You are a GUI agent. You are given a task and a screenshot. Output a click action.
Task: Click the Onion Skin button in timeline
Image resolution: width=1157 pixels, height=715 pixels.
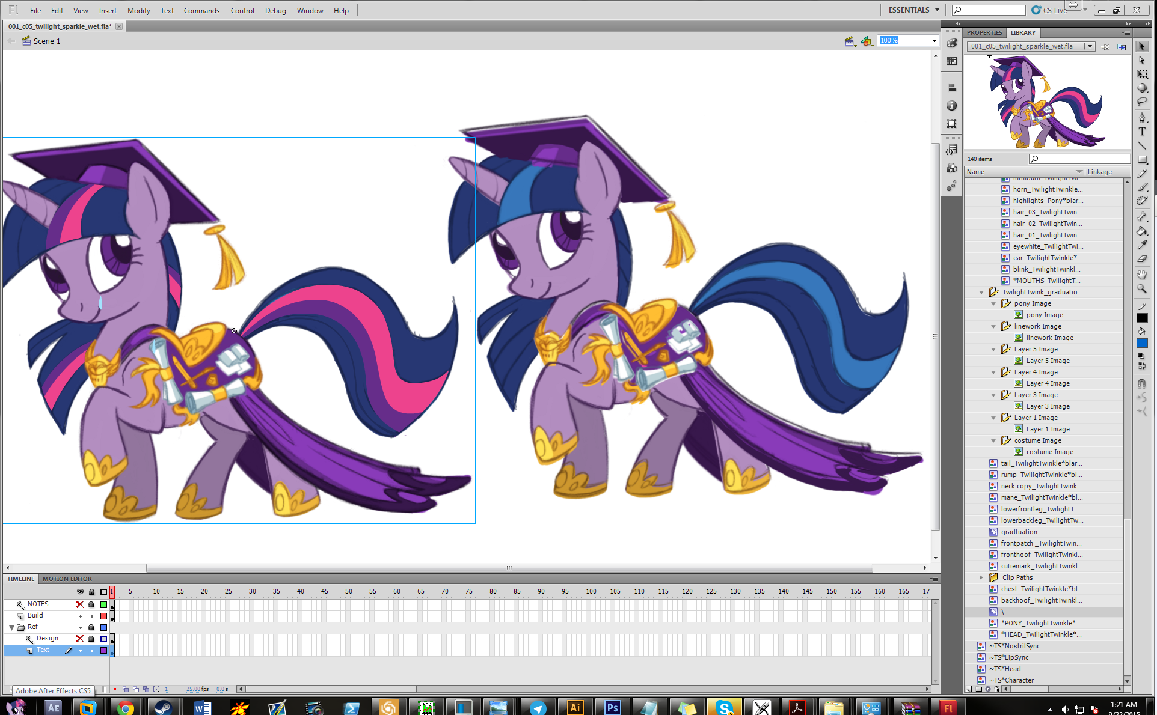tap(126, 689)
